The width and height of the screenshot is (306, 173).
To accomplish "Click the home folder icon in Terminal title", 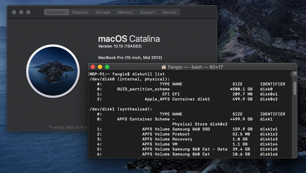I will (164, 67).
